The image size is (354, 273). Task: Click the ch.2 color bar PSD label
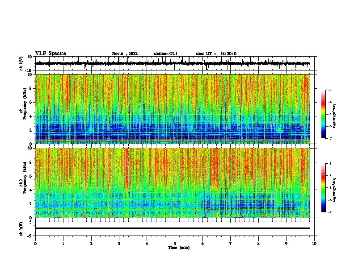coord(335,190)
